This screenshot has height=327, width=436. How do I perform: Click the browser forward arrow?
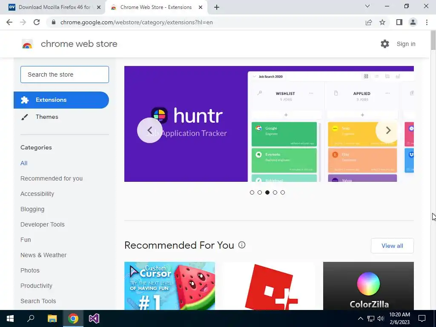tap(23, 22)
